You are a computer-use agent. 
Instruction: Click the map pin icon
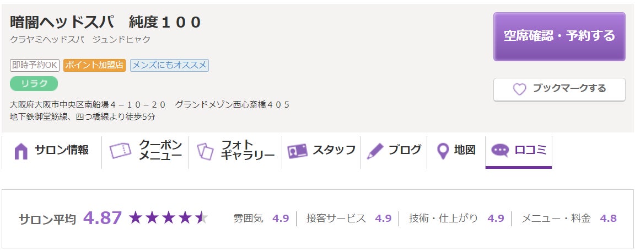click(442, 151)
